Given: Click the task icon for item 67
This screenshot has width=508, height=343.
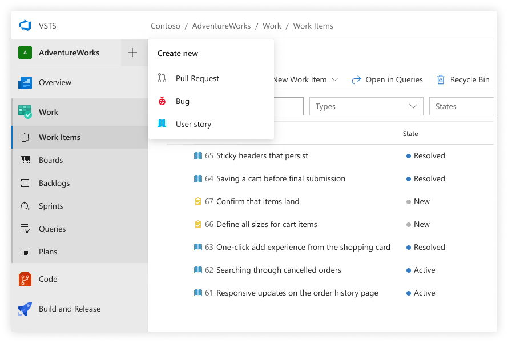Looking at the screenshot, I should pos(198,202).
